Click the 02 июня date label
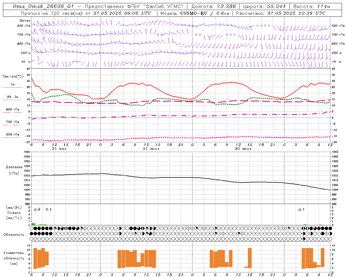This screenshot has width=346, height=277. (243, 149)
